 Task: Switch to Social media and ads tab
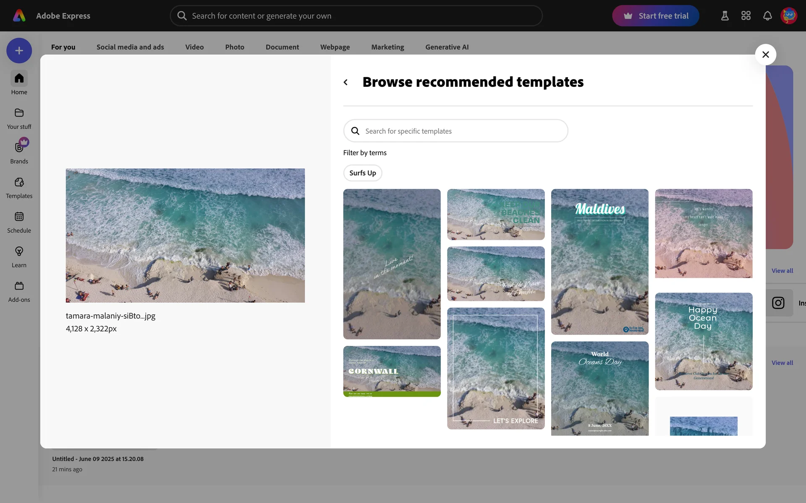click(130, 47)
